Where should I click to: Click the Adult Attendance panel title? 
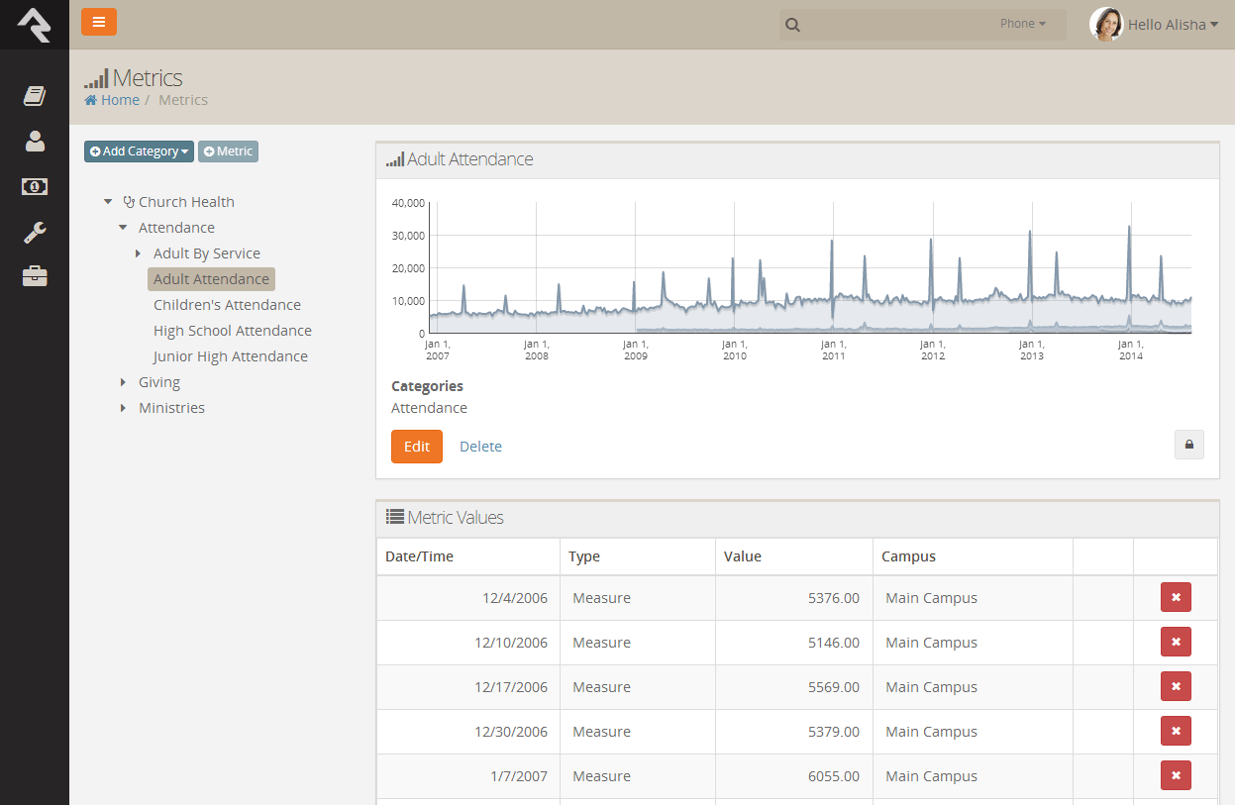[470, 159]
